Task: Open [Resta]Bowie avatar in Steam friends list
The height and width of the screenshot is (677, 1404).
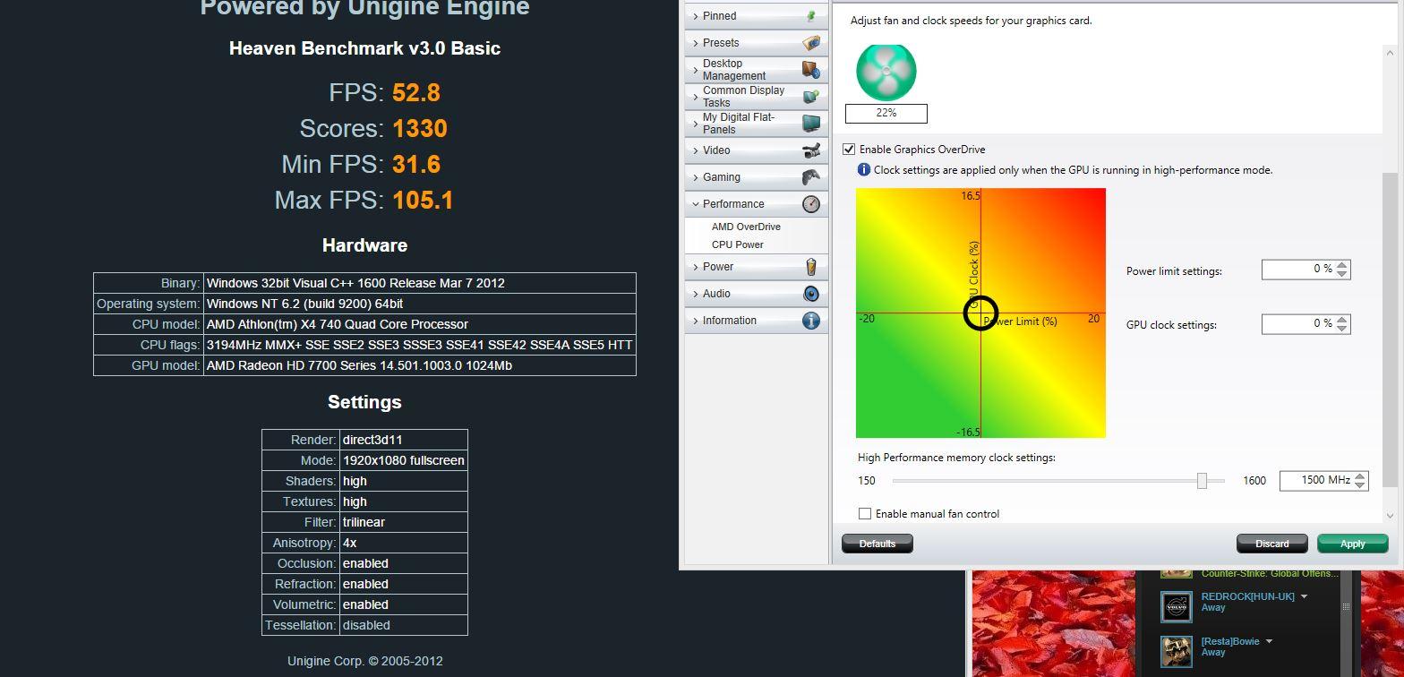Action: (1177, 651)
